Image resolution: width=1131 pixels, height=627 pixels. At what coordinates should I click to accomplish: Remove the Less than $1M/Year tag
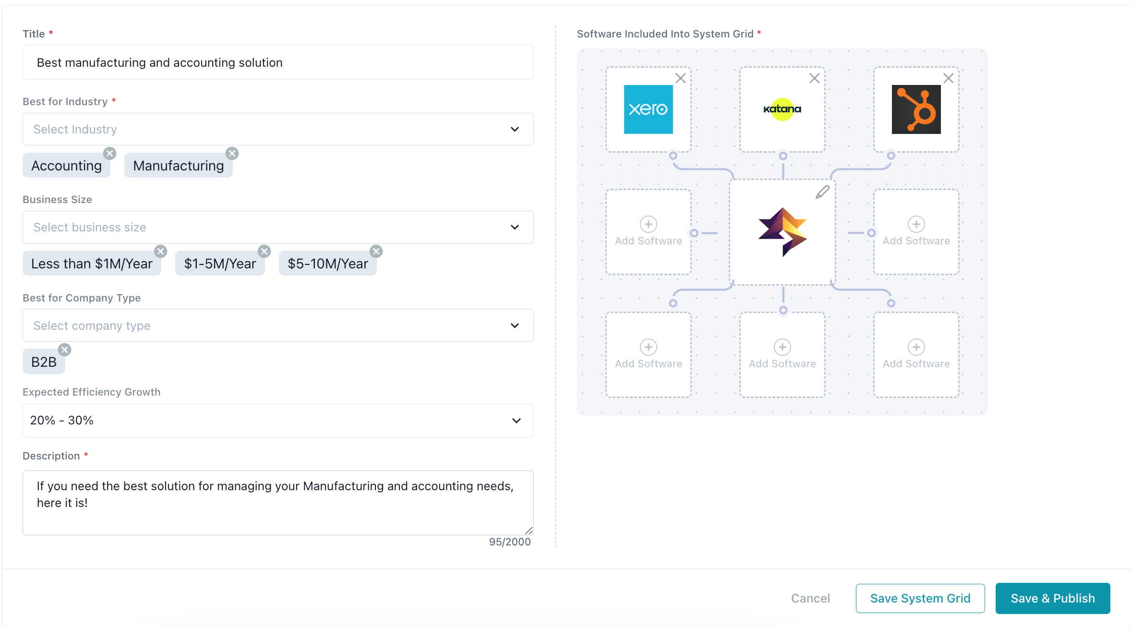click(x=161, y=252)
